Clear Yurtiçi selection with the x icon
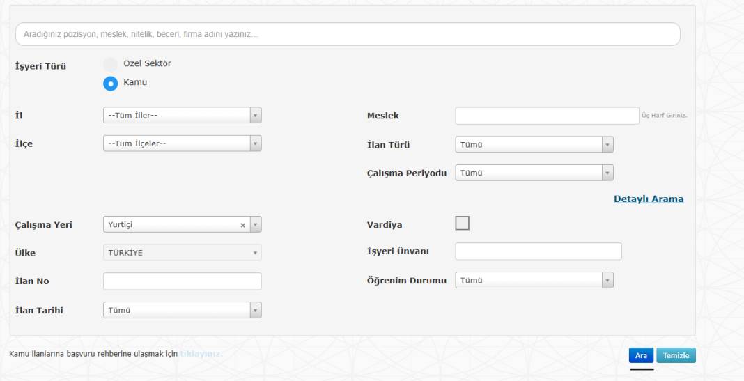Image resolution: width=744 pixels, height=381 pixels. pyautogui.click(x=242, y=225)
